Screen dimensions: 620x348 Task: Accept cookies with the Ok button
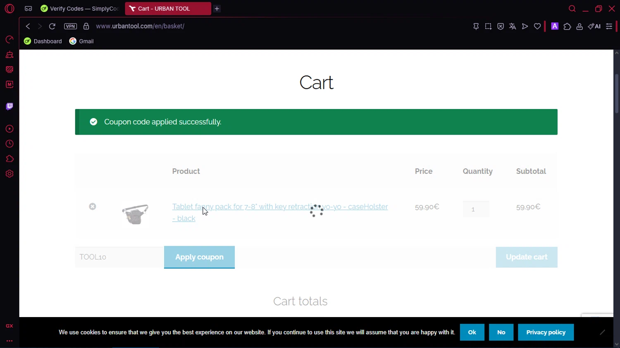(x=472, y=332)
